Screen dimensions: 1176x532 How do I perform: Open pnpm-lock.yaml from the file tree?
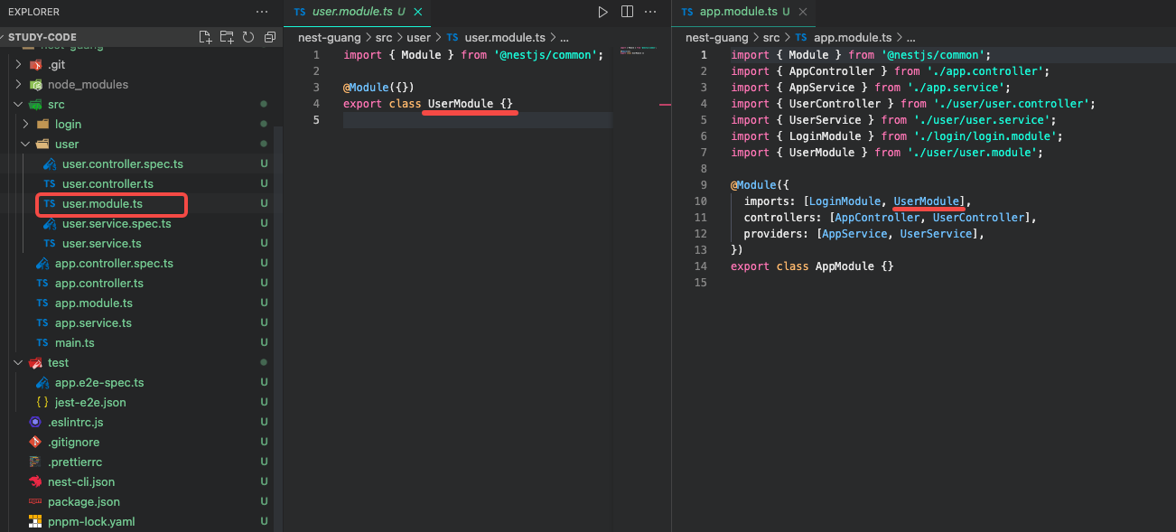click(x=141, y=522)
